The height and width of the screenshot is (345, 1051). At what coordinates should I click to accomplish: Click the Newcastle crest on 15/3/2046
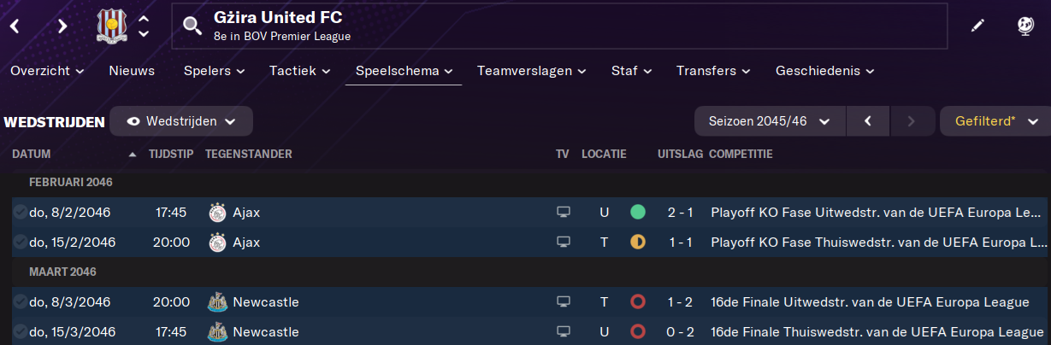click(x=216, y=331)
